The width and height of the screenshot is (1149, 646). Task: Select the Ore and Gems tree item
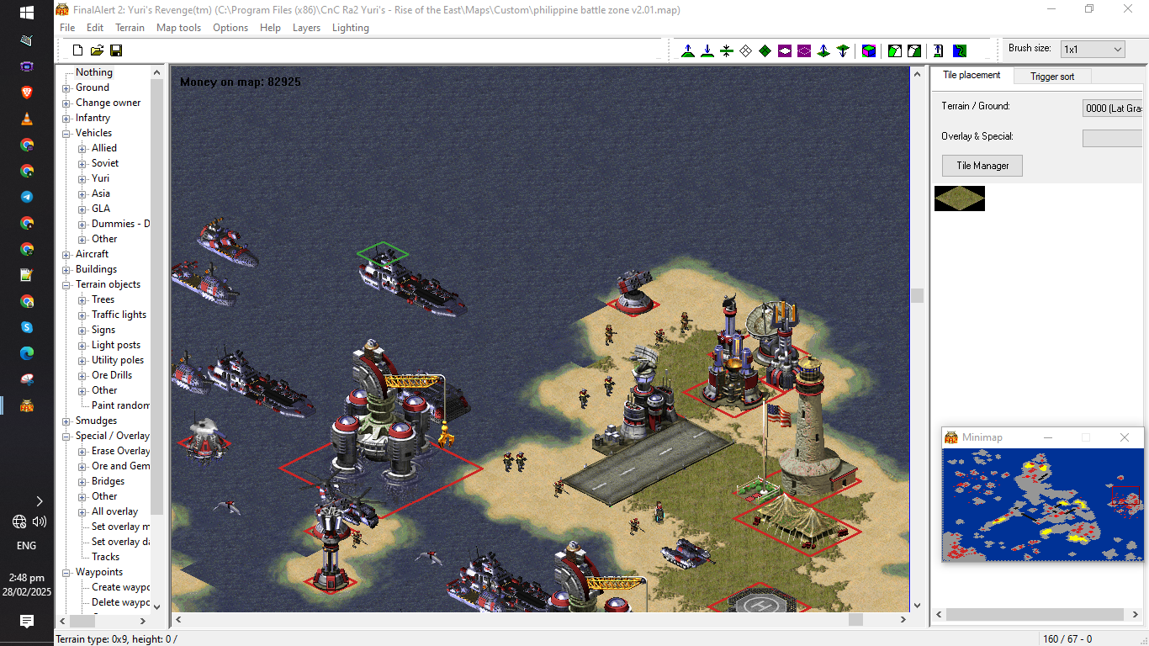click(x=120, y=466)
